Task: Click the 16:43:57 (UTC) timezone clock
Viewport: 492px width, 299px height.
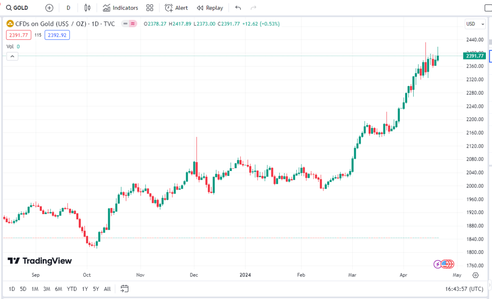Action: click(x=464, y=289)
